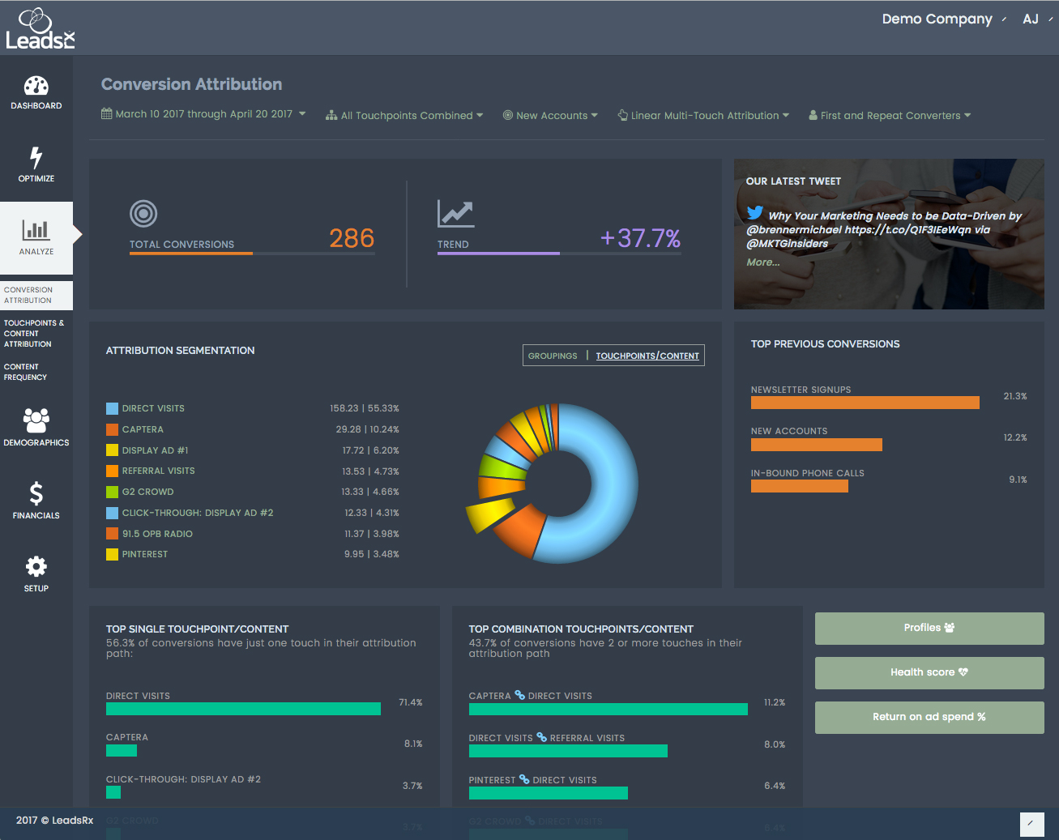Click the Twitter bird icon

pos(755,213)
